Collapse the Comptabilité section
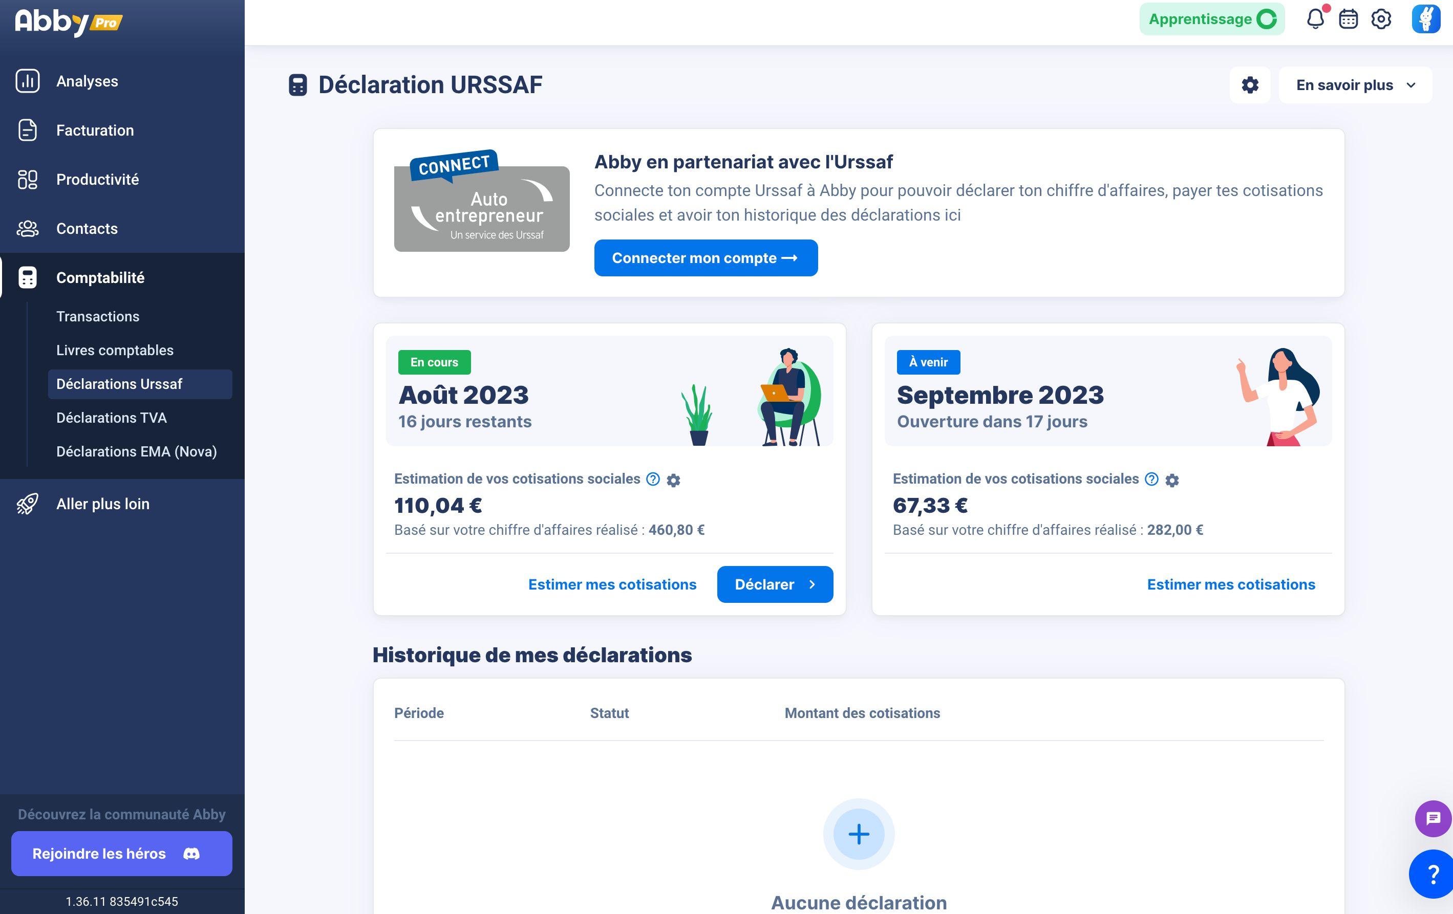 (100, 277)
